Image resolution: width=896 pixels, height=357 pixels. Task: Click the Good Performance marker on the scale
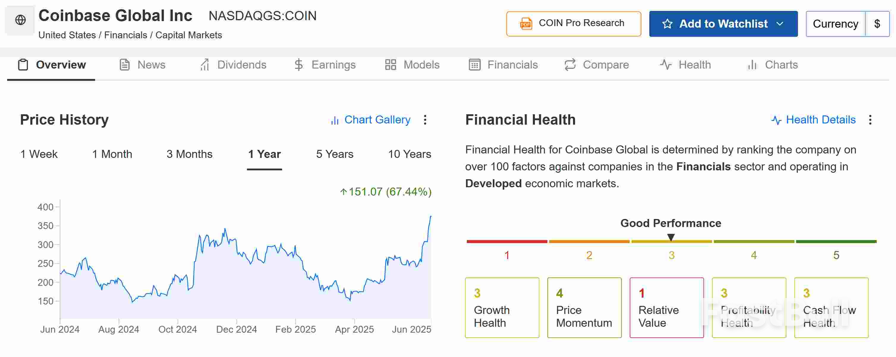[x=671, y=237]
